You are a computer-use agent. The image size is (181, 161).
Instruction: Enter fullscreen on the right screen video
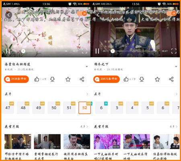tap(174, 51)
